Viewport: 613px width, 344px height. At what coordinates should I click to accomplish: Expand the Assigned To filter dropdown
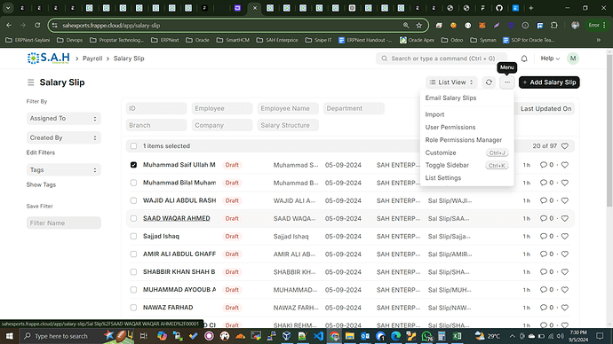point(64,118)
